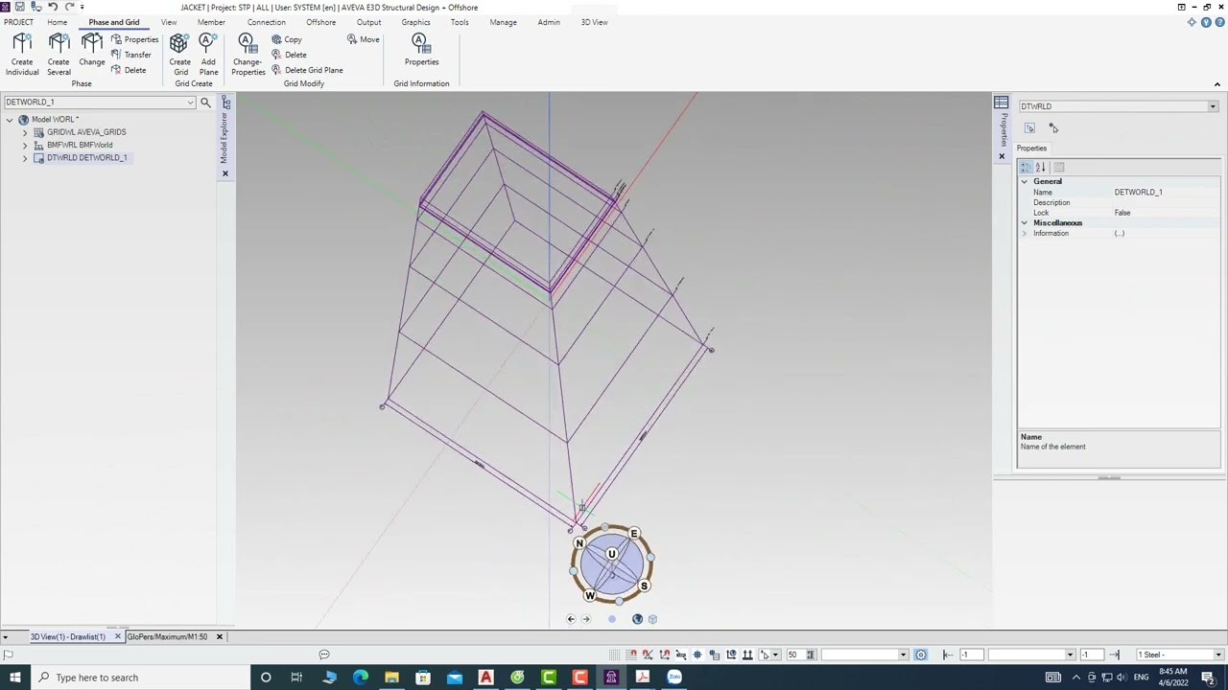Open the Member ribbon tab
Viewport: 1228px width, 690px height.
click(211, 22)
